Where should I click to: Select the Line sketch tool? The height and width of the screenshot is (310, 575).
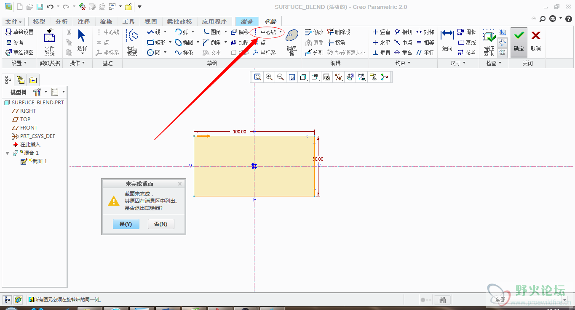(154, 32)
